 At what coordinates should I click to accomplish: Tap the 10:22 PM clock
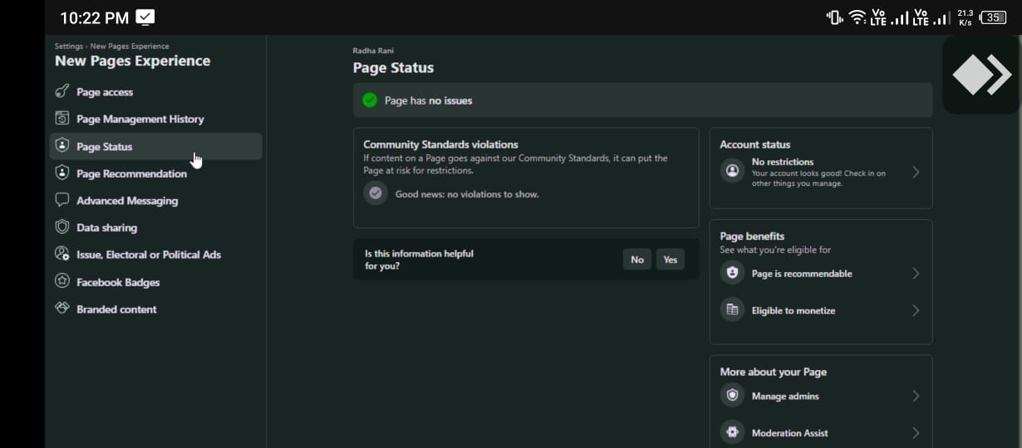[x=94, y=17]
